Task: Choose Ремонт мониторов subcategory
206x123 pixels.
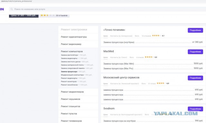Action: click(x=69, y=81)
